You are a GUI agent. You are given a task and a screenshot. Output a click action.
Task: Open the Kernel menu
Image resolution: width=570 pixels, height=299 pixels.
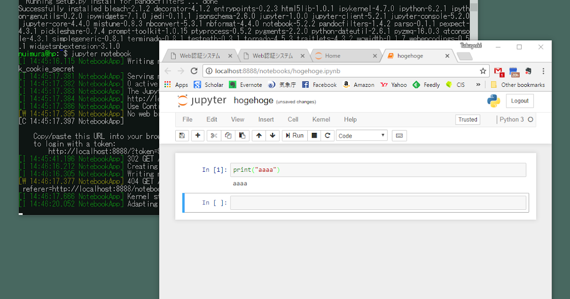[321, 119]
